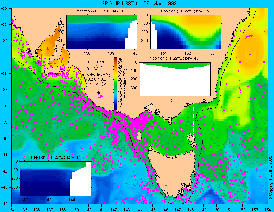Open the lat=-38 temperature section inset plot

point(102,32)
